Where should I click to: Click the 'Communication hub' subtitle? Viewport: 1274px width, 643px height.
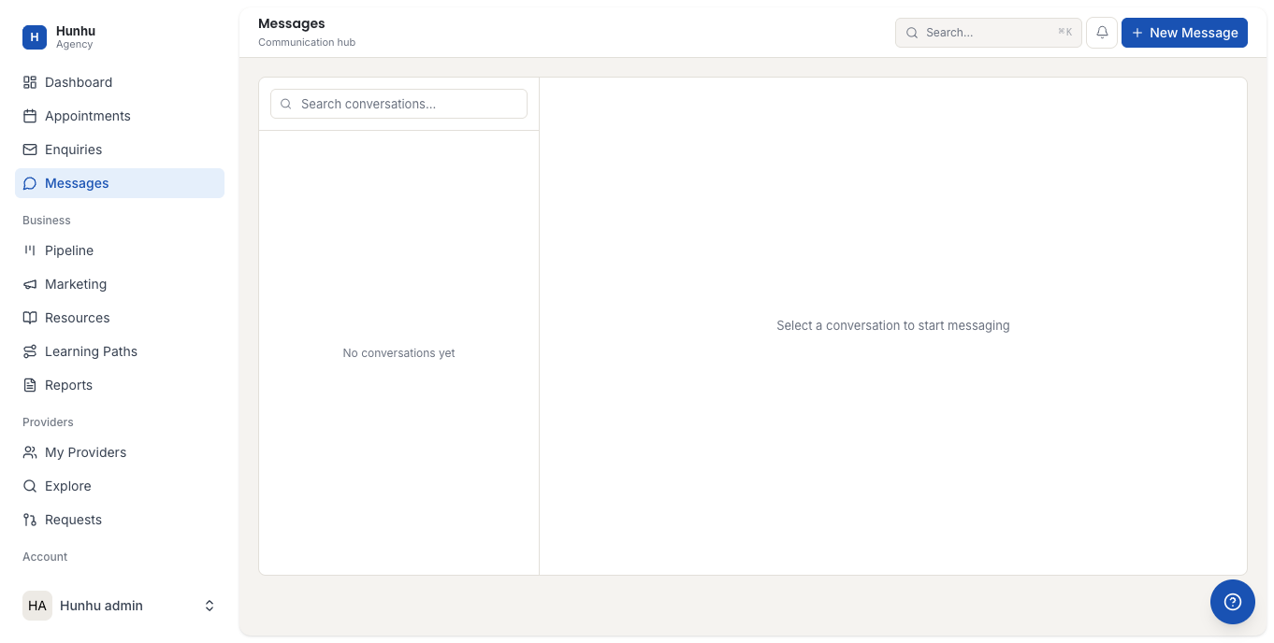307,42
